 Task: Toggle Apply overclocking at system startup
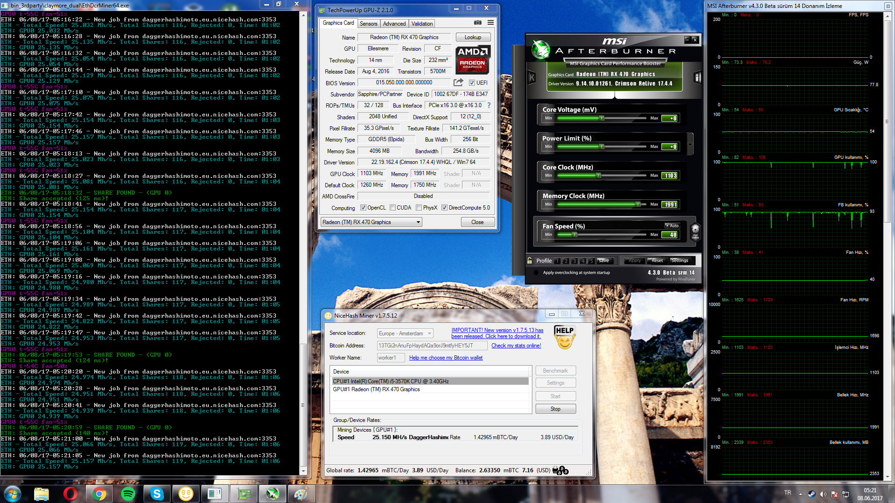[536, 272]
